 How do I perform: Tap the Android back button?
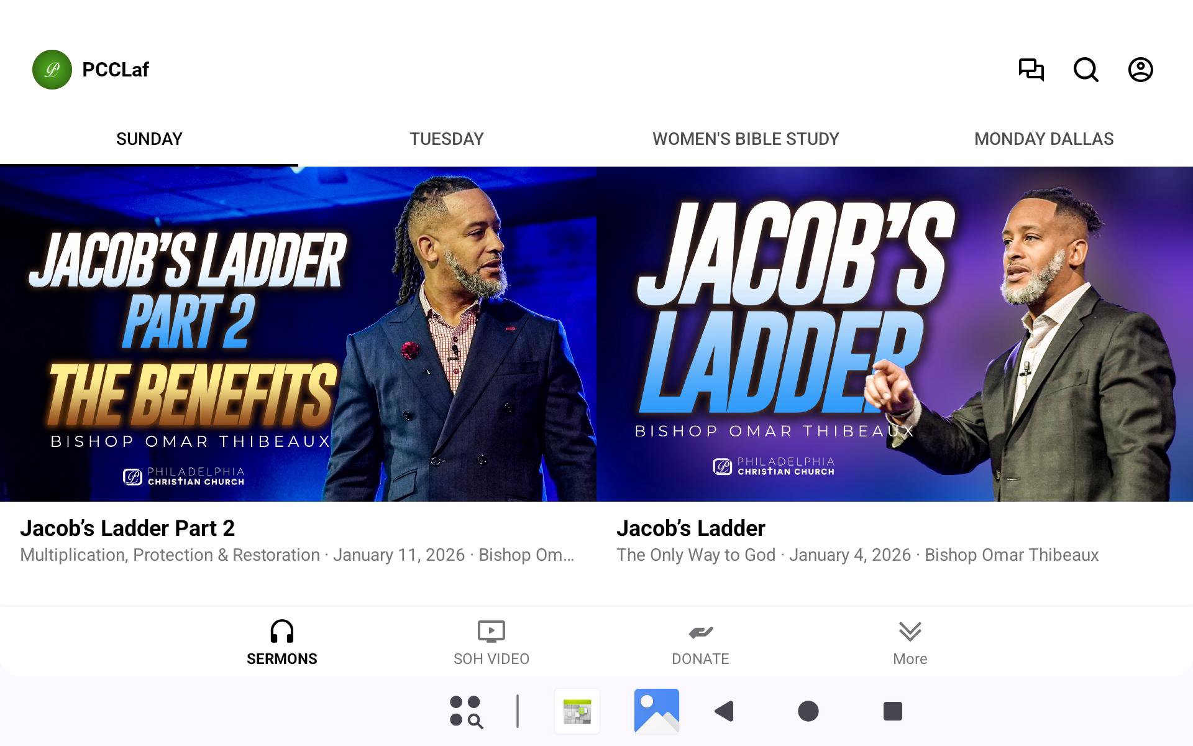(x=724, y=711)
